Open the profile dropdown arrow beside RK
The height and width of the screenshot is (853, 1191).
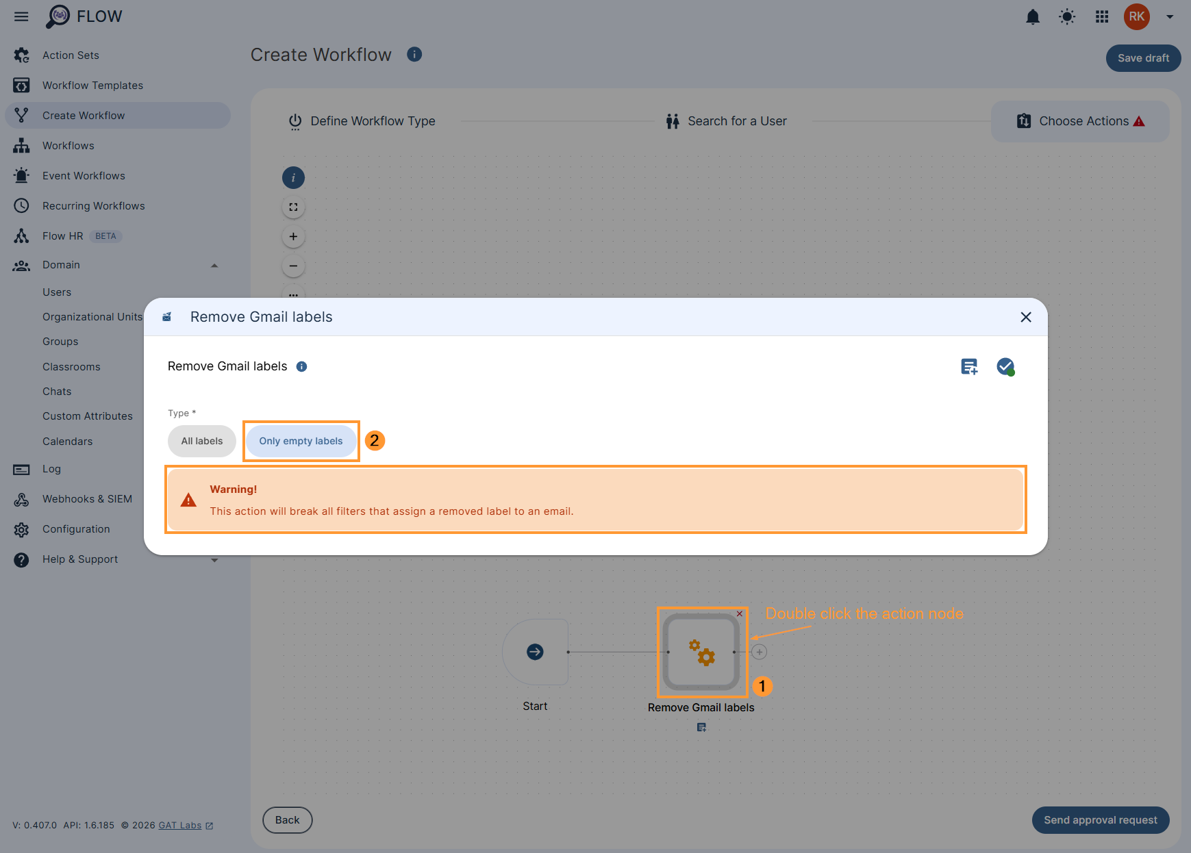pos(1170,16)
